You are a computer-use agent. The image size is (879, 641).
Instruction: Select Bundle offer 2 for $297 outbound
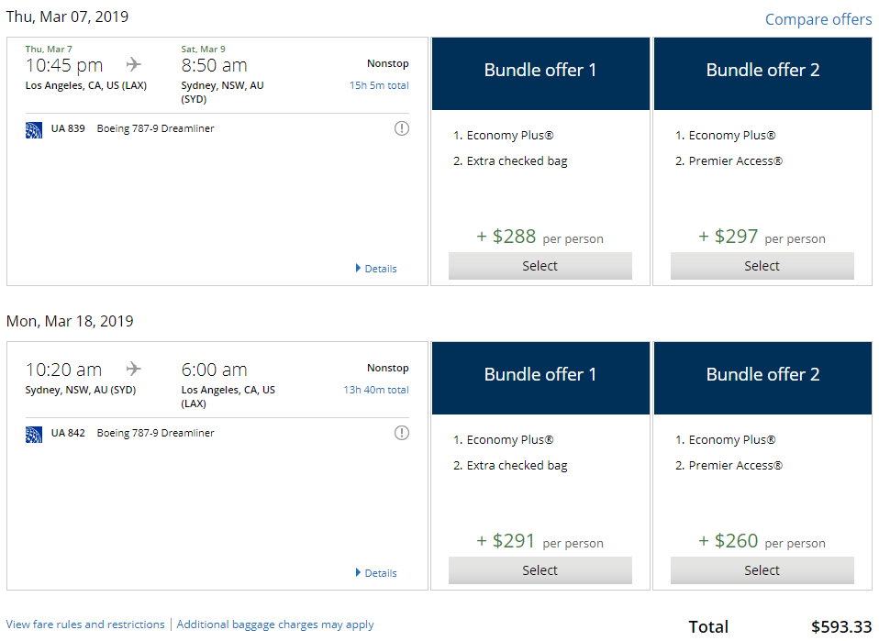coord(762,266)
